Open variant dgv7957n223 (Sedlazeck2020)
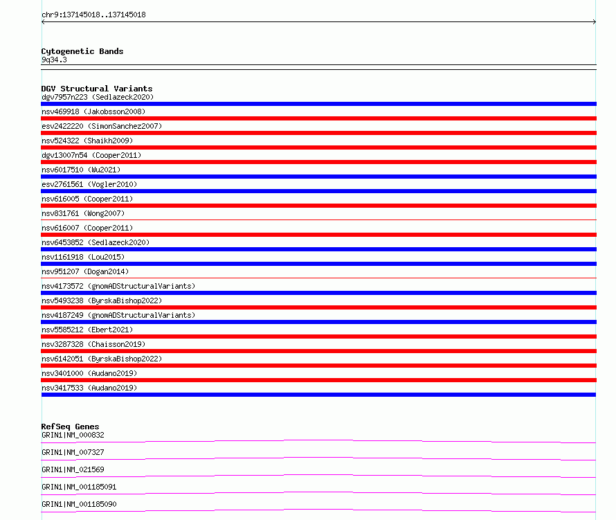This screenshot has width=616, height=520. click(98, 97)
